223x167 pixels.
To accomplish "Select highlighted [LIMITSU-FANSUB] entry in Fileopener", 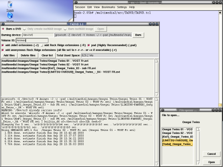I will tap(177, 140).
